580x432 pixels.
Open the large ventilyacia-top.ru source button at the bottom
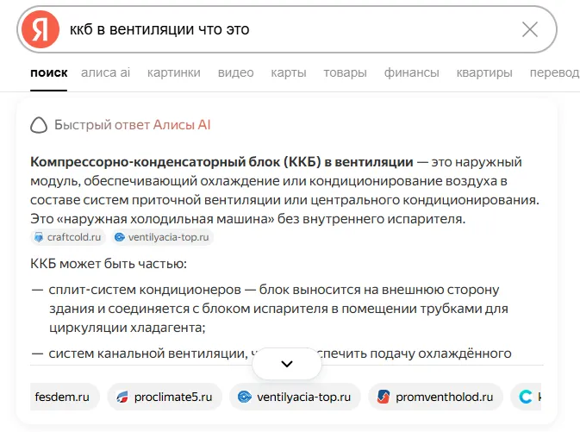click(x=296, y=397)
